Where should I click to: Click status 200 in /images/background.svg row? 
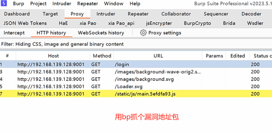(255, 79)
